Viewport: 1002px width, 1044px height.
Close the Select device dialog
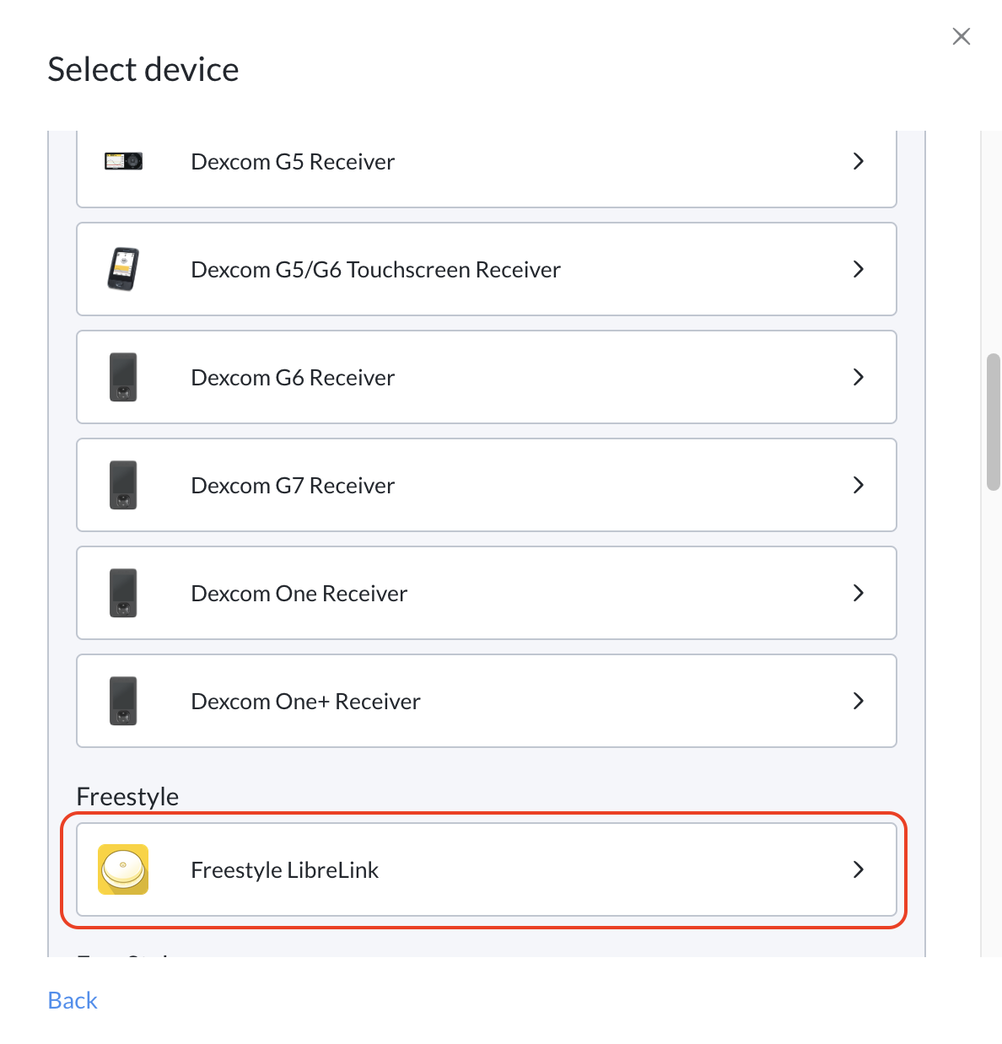coord(962,36)
